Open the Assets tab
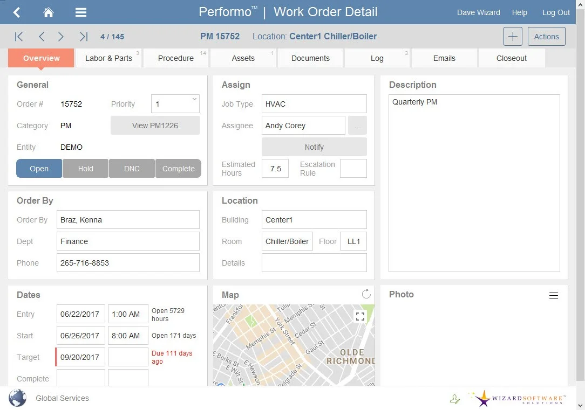Image resolution: width=585 pixels, height=410 pixels. (x=243, y=58)
